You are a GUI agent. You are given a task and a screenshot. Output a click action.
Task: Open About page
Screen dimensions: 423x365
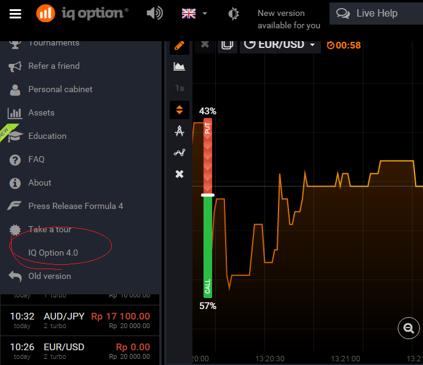(x=39, y=182)
